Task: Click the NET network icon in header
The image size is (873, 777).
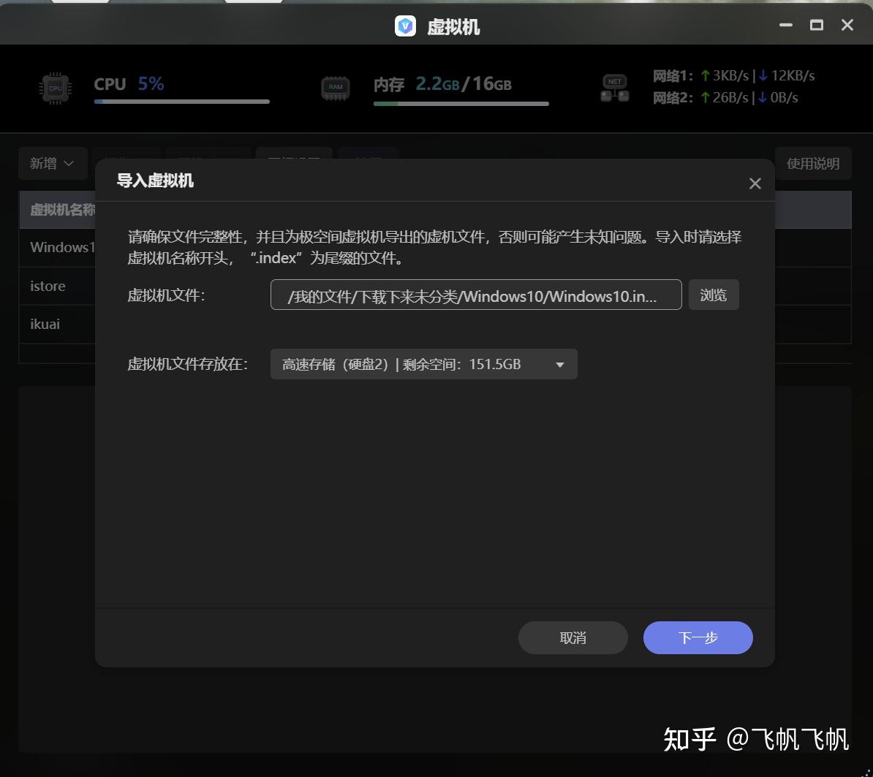Action: 614,87
